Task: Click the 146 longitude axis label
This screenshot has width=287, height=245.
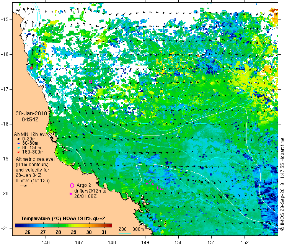Action: pos(46,242)
